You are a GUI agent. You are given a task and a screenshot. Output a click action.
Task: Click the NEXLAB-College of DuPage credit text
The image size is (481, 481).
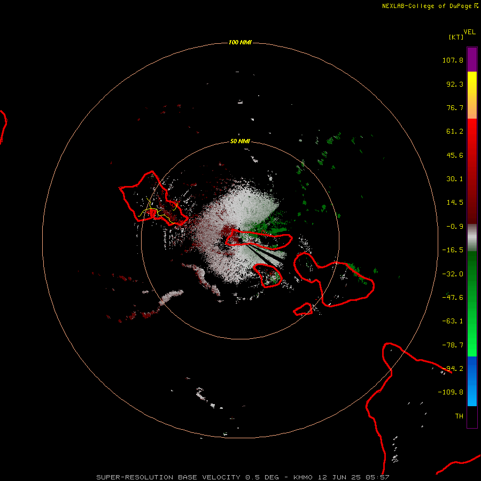coord(430,6)
